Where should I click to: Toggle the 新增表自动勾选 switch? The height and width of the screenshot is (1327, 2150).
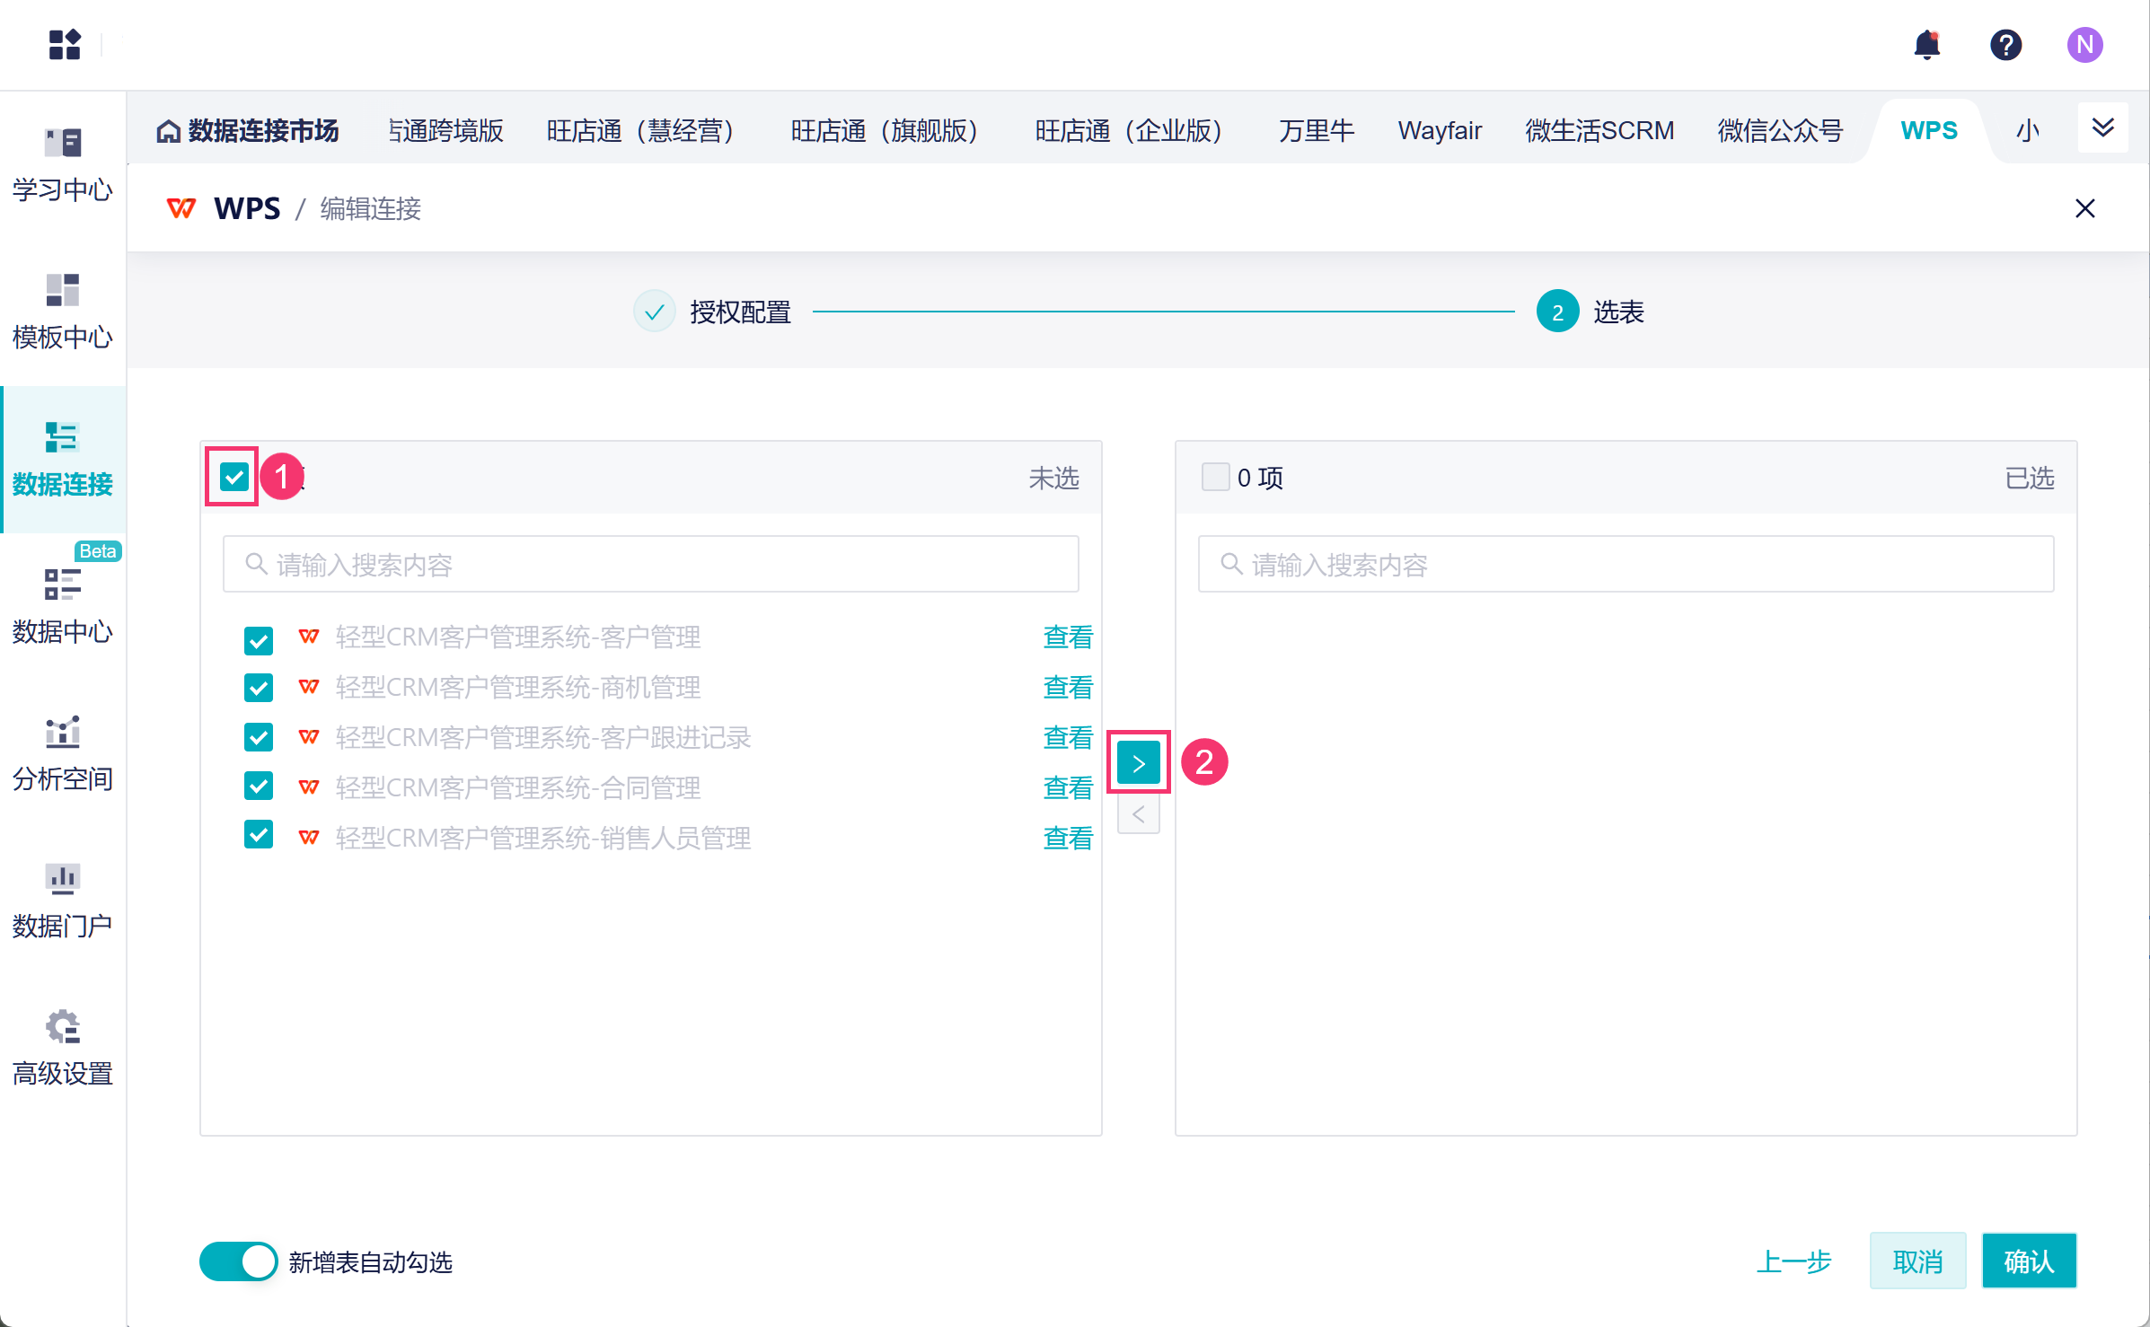[238, 1261]
